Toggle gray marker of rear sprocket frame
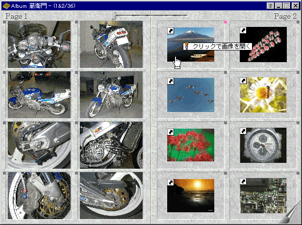Screen dimensions: 302x225 click(x=76, y=174)
